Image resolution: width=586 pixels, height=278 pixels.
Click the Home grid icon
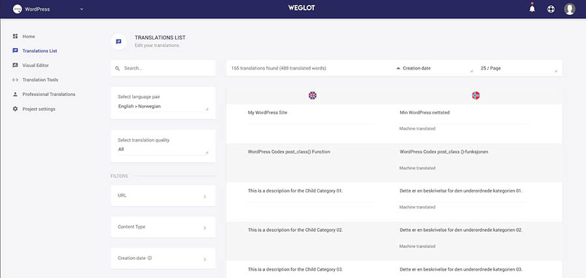[x=15, y=36]
